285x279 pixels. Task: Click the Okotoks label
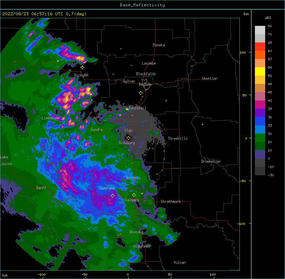tap(136, 232)
